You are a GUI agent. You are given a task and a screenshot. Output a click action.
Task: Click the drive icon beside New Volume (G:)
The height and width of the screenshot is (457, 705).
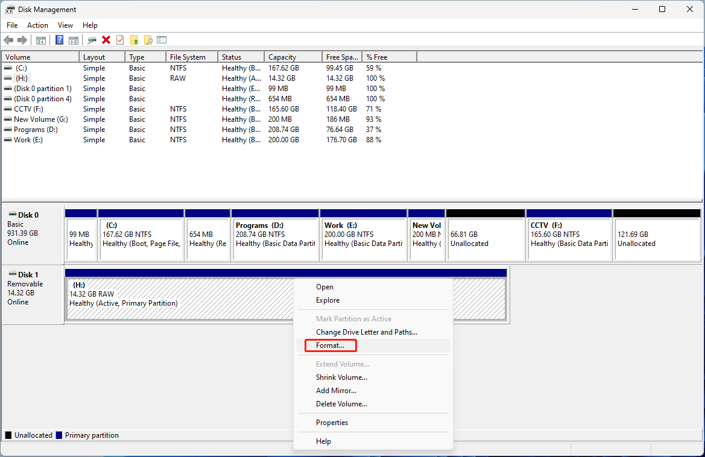(x=8, y=119)
